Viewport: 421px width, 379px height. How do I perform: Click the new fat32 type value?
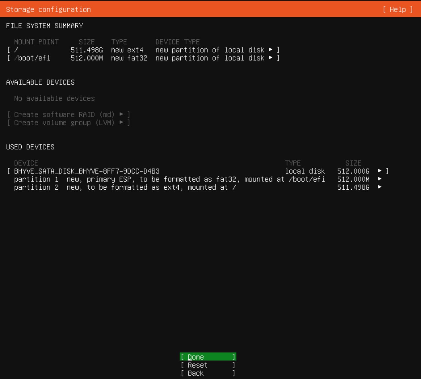(129, 58)
